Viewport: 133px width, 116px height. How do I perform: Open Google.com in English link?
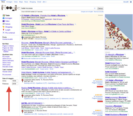click(87, 12)
